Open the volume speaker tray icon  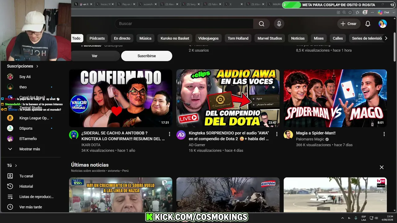[377, 218]
